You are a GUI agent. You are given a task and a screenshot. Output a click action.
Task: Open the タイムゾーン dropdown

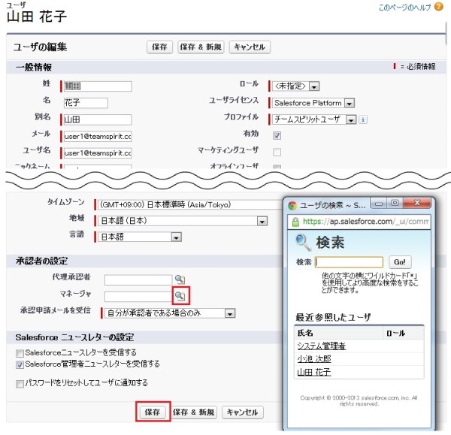pyautogui.click(x=190, y=204)
